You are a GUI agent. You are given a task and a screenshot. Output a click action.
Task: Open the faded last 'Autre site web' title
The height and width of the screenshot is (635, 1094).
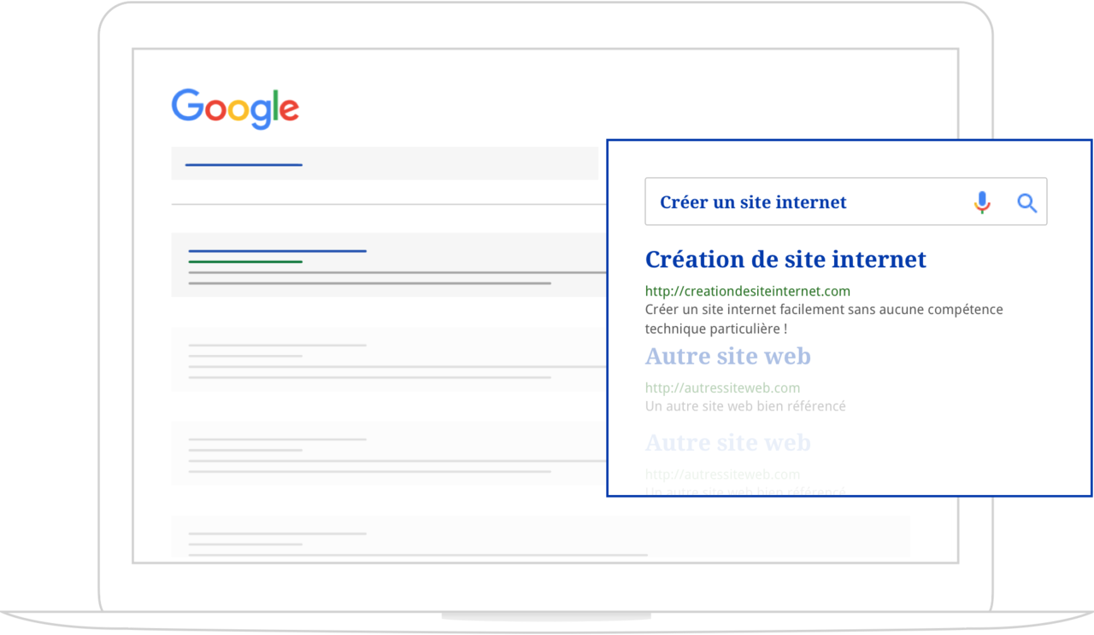tap(728, 442)
